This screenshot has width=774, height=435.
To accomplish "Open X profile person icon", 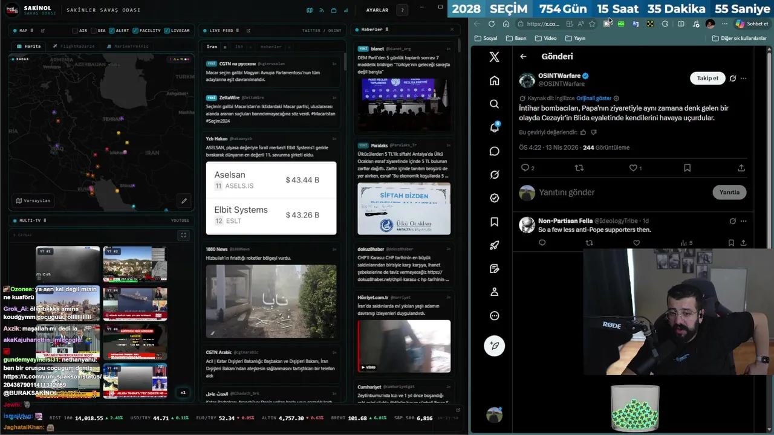I will pos(494,292).
